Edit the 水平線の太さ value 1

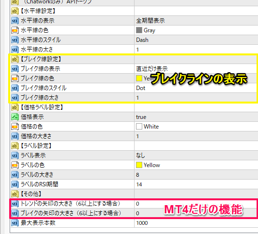[137, 50]
